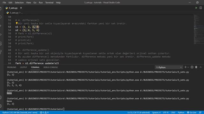
Task: Click line 'fark = s1.difference_update(s2)'
Action: pos(37,63)
